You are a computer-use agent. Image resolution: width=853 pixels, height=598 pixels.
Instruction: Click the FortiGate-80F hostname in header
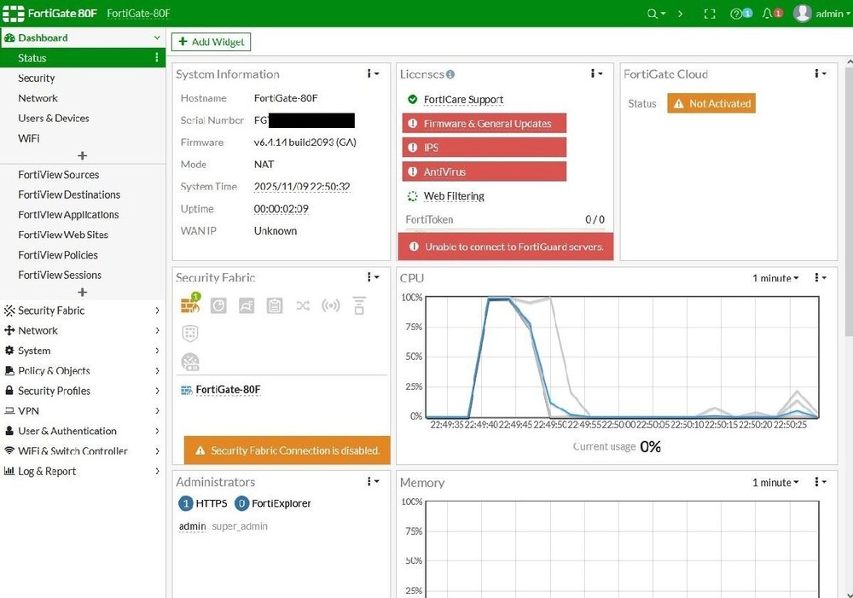[x=139, y=14]
